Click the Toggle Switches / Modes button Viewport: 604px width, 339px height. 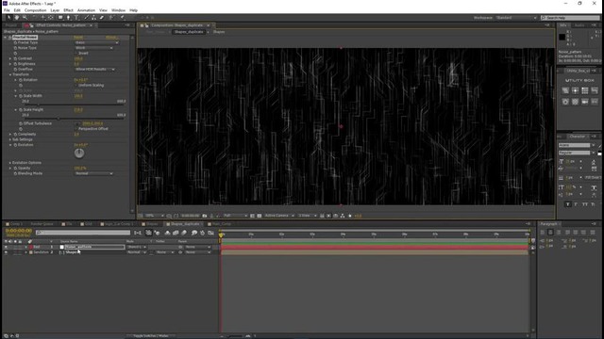click(150, 336)
